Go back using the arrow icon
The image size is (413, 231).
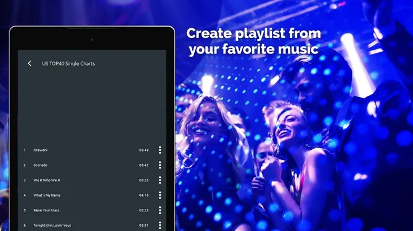(x=30, y=63)
